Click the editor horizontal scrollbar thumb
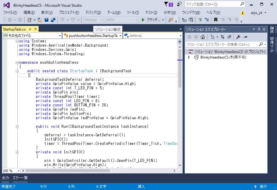This screenshot has height=190, width=277. click(68, 171)
